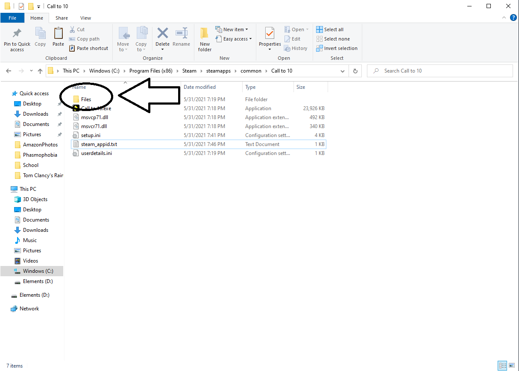Select steam_appid.txt file in list
This screenshot has width=519, height=371.
(x=99, y=144)
